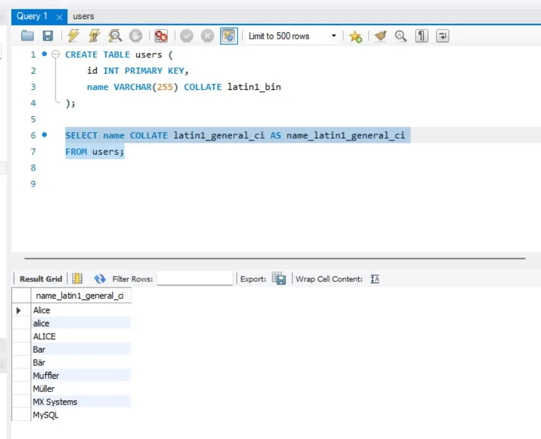Click the breakpoint dot on line 1

44,54
